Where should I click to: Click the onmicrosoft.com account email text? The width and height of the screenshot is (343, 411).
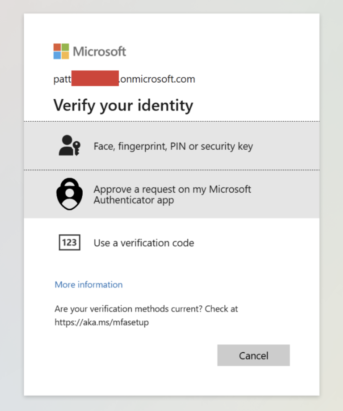point(157,79)
